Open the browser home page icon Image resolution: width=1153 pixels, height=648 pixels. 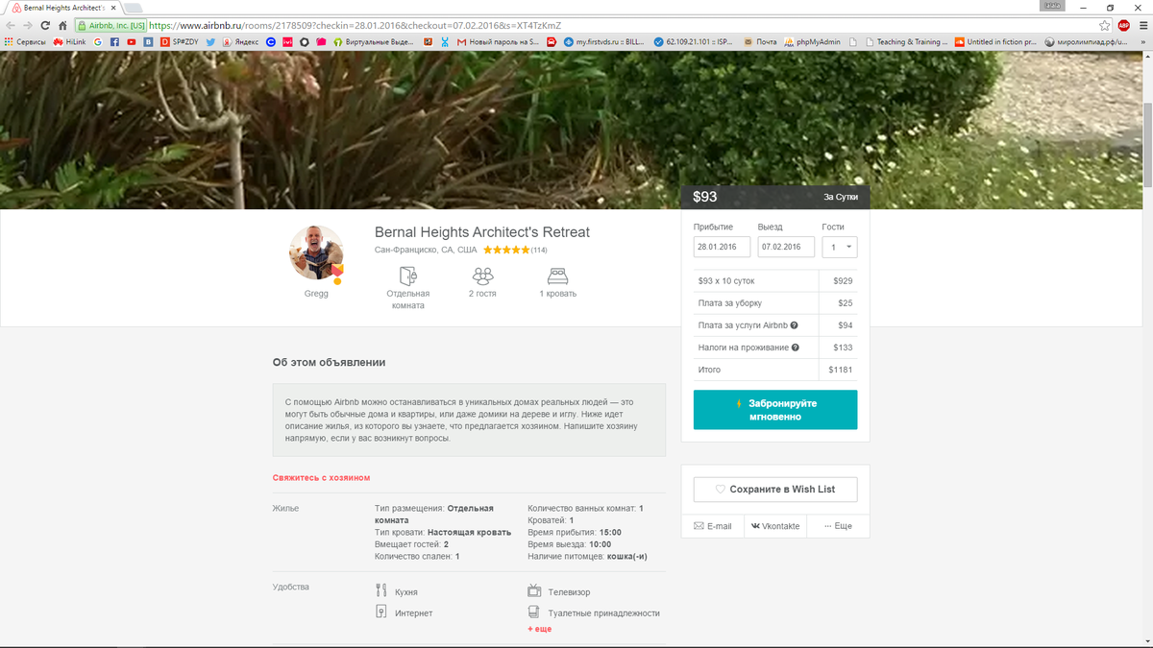click(62, 25)
